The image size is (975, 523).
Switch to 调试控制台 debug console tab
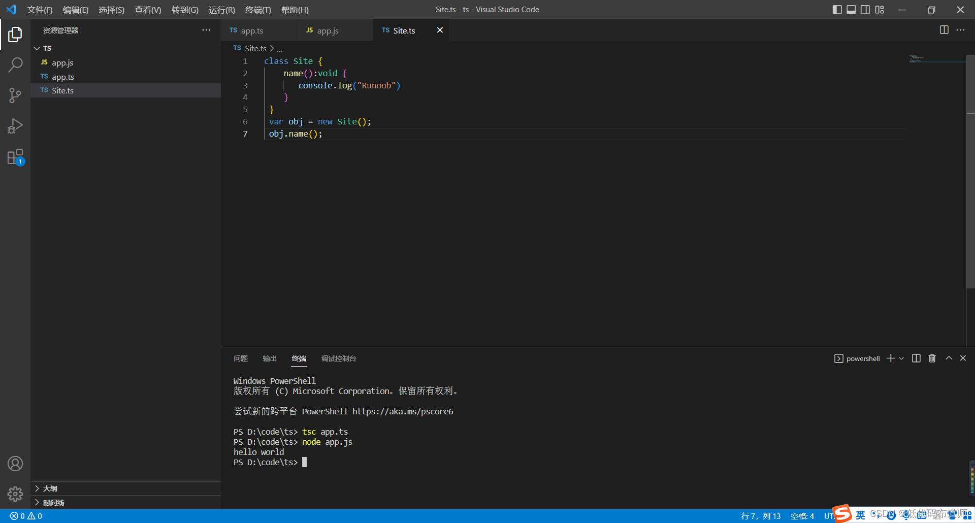339,358
